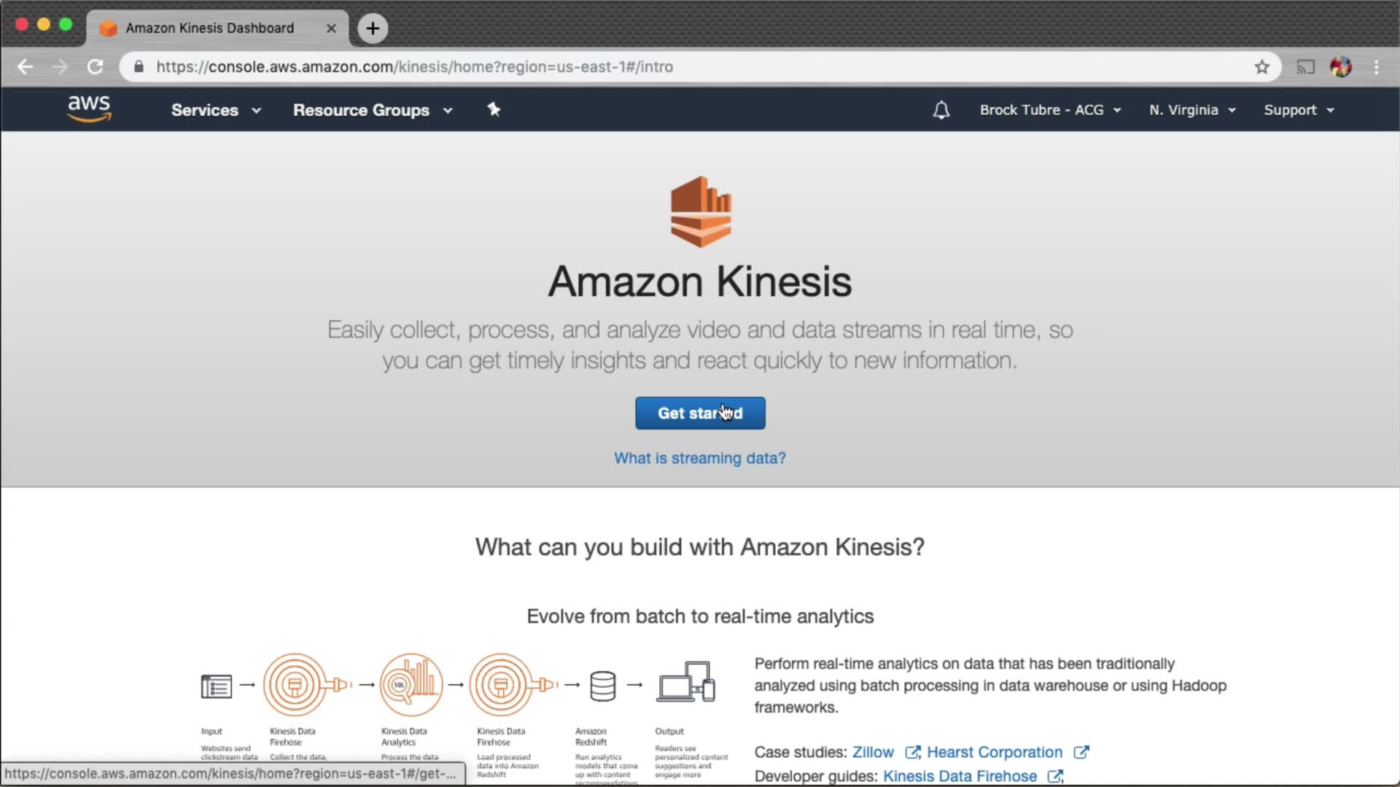Open the Chrome cast icon
This screenshot has height=787, width=1400.
click(x=1305, y=67)
